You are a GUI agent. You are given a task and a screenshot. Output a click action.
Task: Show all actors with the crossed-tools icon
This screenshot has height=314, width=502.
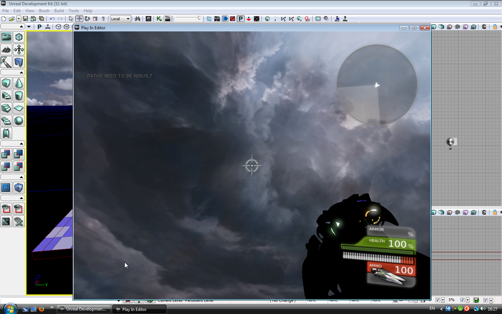(x=19, y=221)
